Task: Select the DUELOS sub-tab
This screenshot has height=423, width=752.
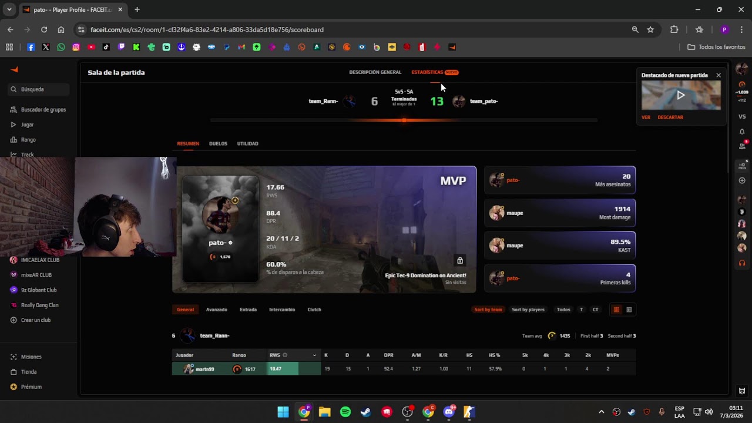Action: click(x=218, y=143)
